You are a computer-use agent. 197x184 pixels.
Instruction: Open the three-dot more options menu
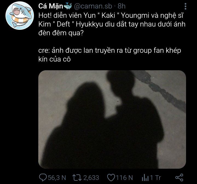click(185, 6)
